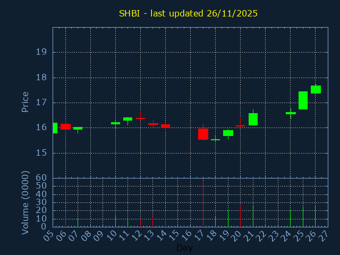Click the red volume bar on day 20
This screenshot has width=340, height=255.
point(240,216)
